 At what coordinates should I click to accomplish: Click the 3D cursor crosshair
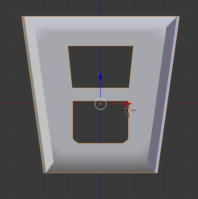pyautogui.click(x=129, y=110)
